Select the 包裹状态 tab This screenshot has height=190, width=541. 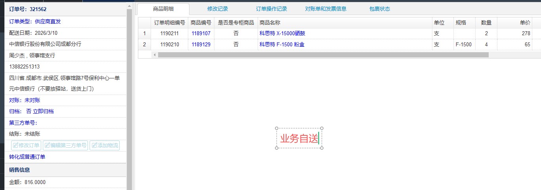click(379, 9)
